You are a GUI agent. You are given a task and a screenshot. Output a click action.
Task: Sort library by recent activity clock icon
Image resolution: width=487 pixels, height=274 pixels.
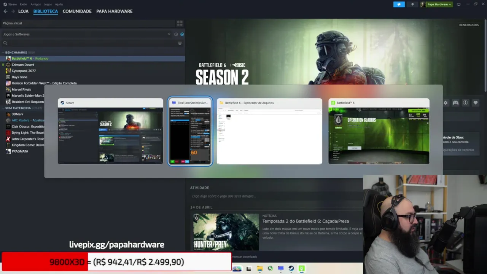coord(176,34)
